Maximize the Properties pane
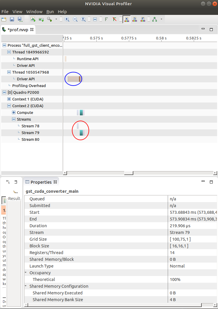The width and height of the screenshot is (218, 309). [x=211, y=182]
